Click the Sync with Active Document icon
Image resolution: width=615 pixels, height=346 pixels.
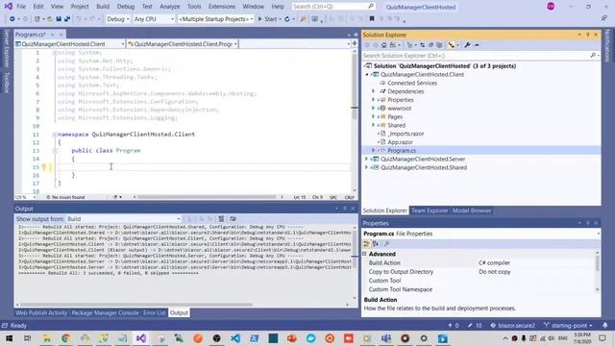(x=422, y=45)
